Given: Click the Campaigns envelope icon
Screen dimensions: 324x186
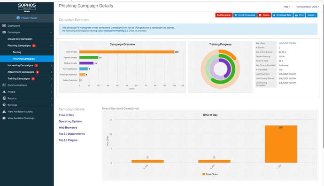Looking at the screenshot, I should point(4,32).
